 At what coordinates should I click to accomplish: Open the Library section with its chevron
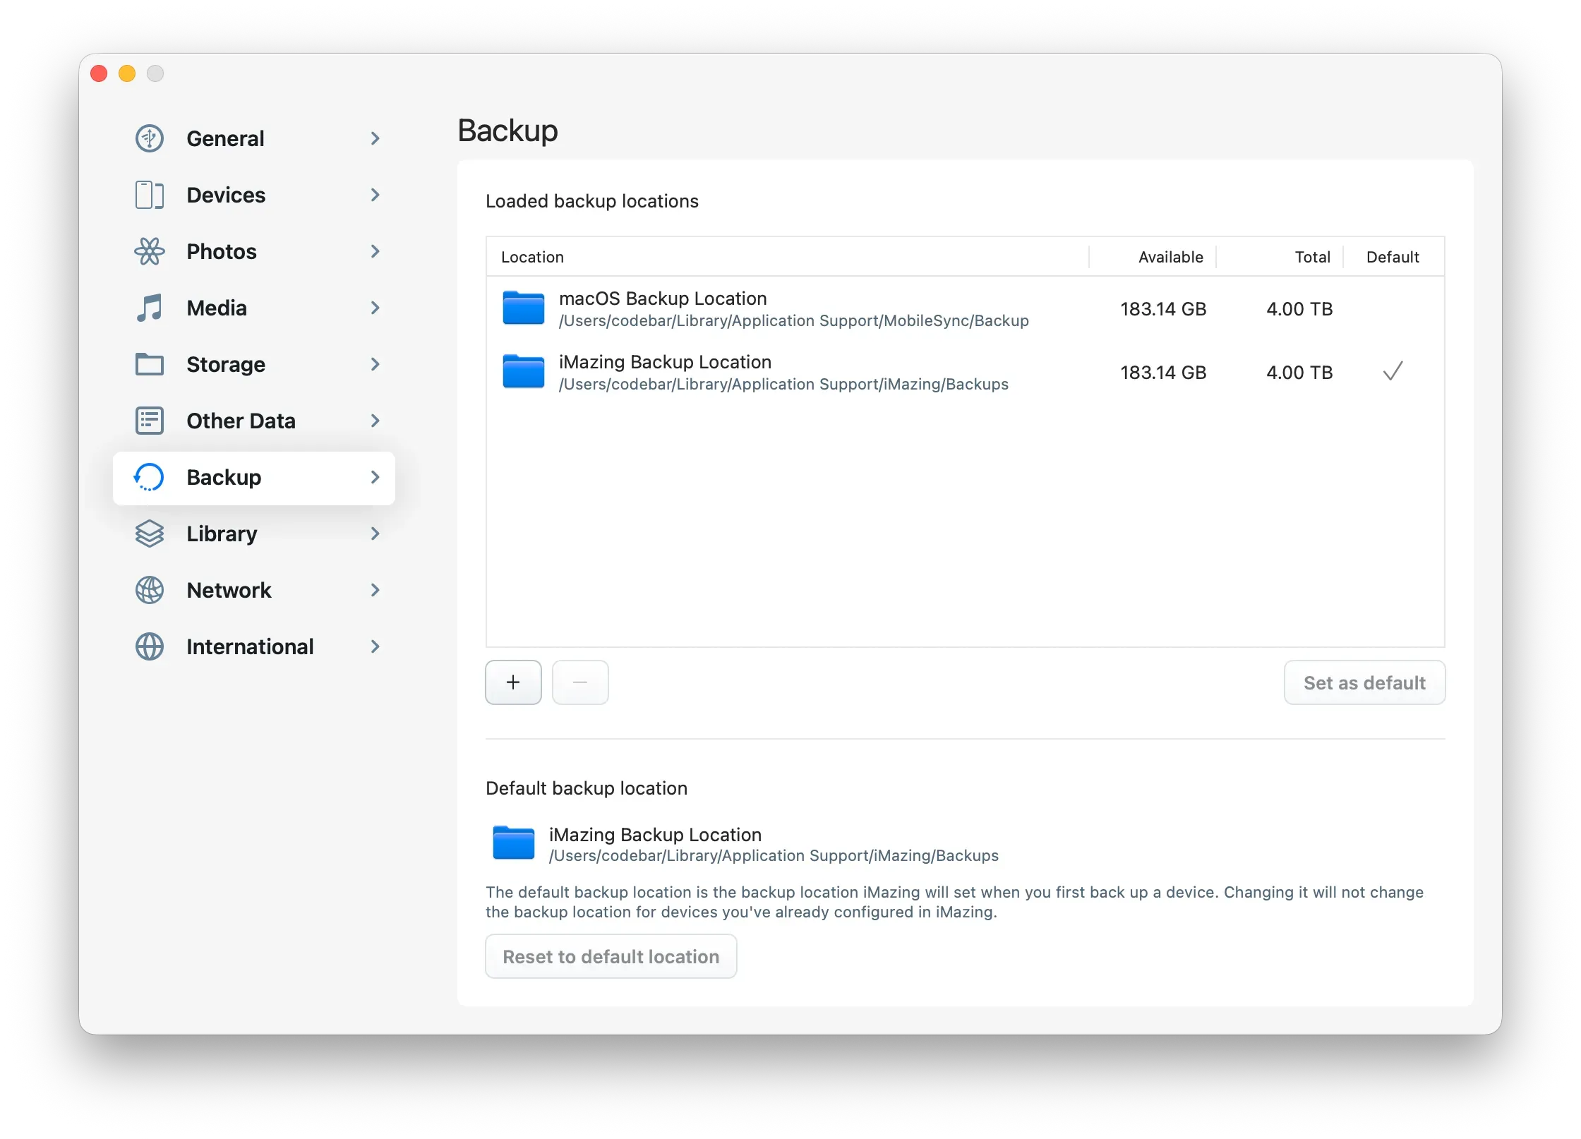point(375,534)
